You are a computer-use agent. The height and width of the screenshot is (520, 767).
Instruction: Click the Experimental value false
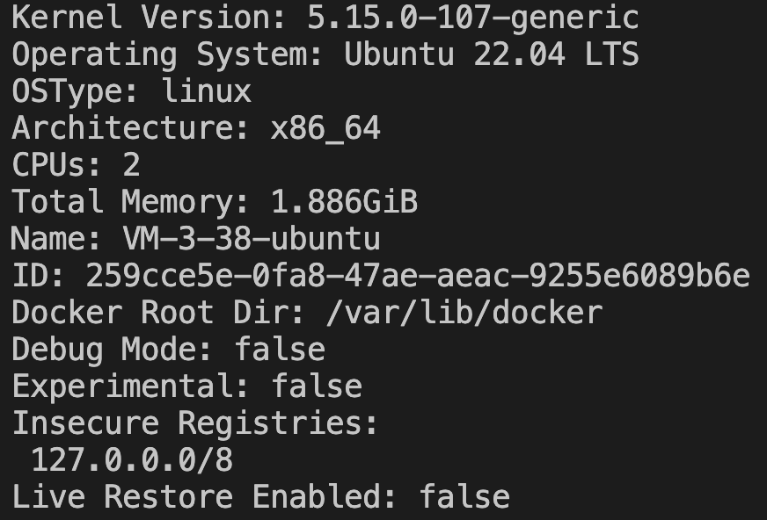(x=317, y=386)
